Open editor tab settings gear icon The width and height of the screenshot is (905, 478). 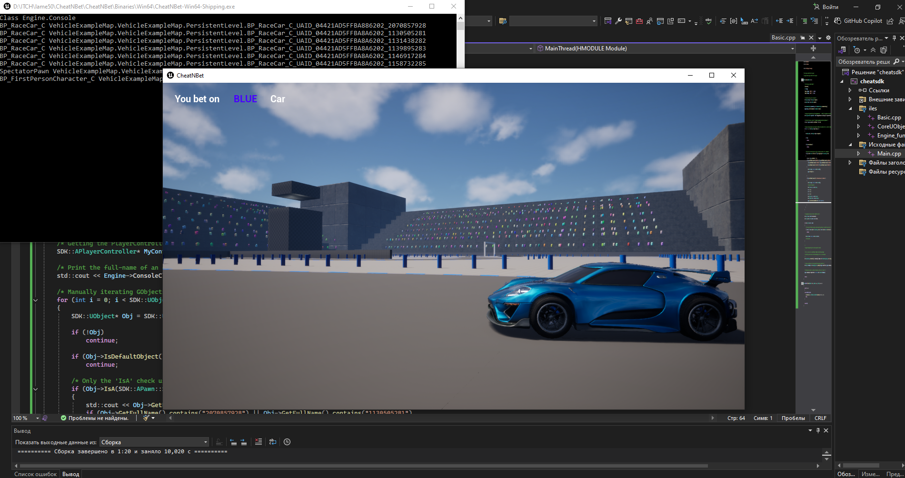tap(828, 38)
